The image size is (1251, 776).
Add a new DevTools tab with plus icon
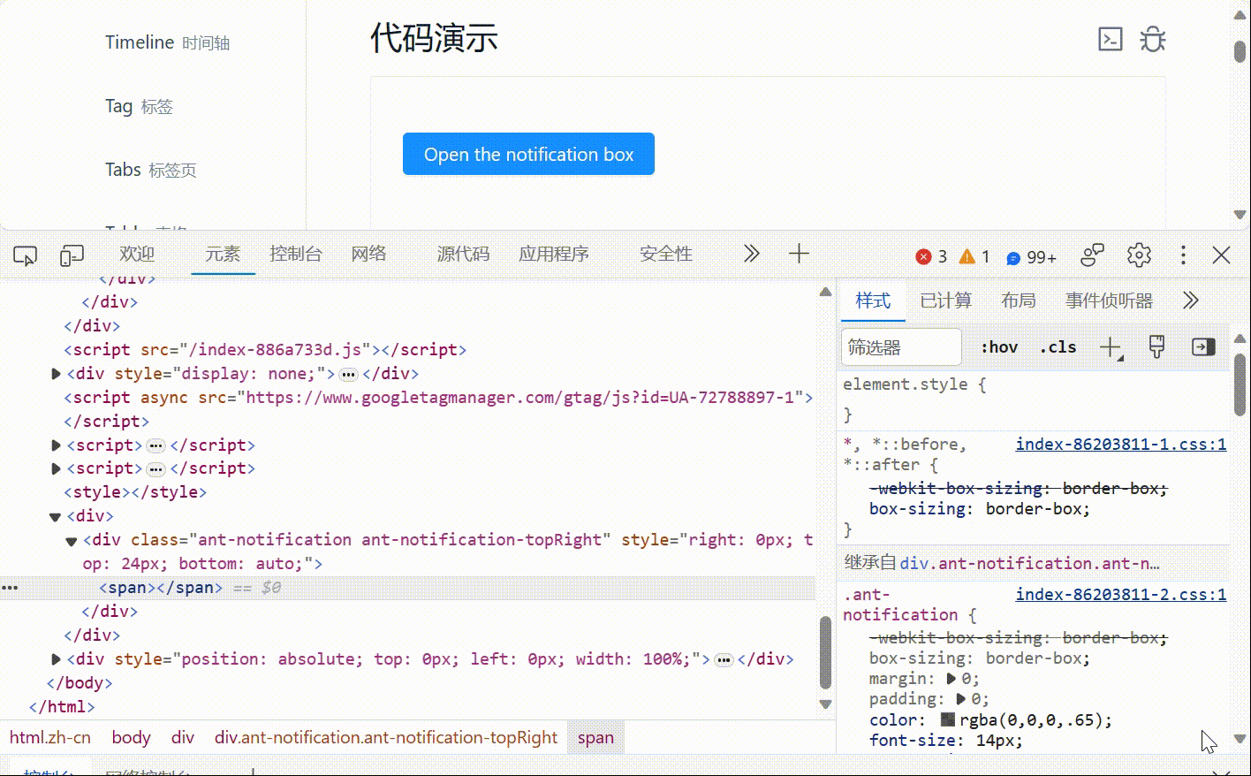point(799,254)
